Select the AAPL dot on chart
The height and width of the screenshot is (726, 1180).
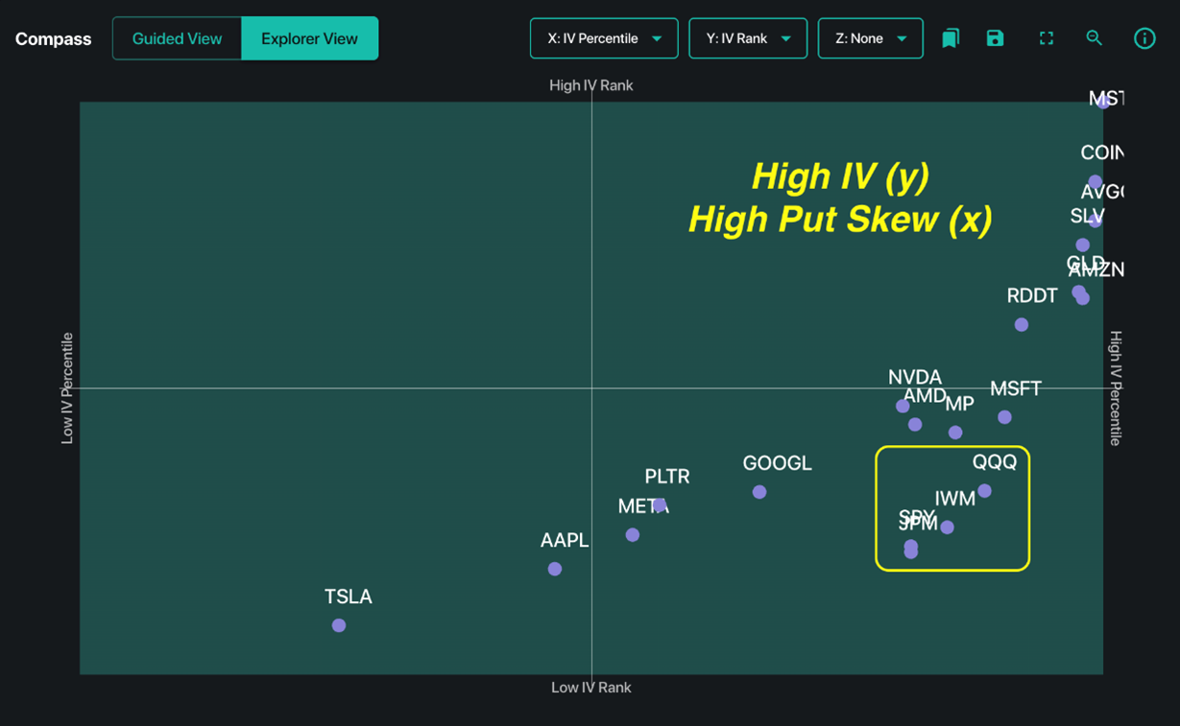(555, 569)
